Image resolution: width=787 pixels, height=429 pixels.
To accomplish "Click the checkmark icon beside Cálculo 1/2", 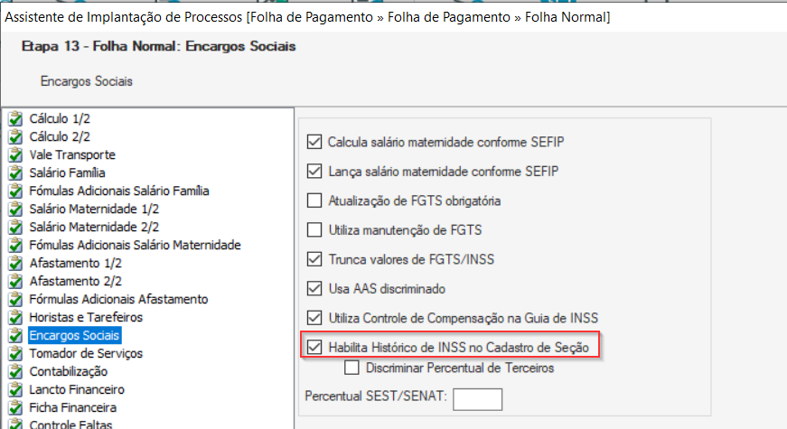I will point(14,119).
